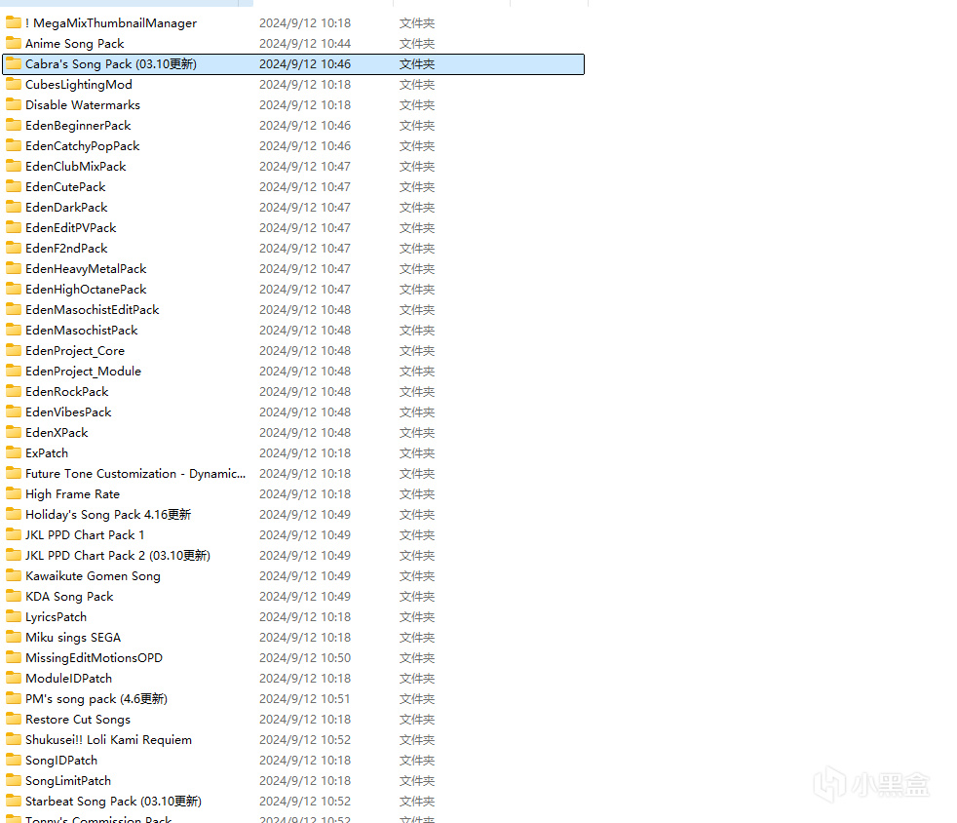Click the EdenF2ndPack folder icon
Screen dimensions: 957x823
(14, 249)
